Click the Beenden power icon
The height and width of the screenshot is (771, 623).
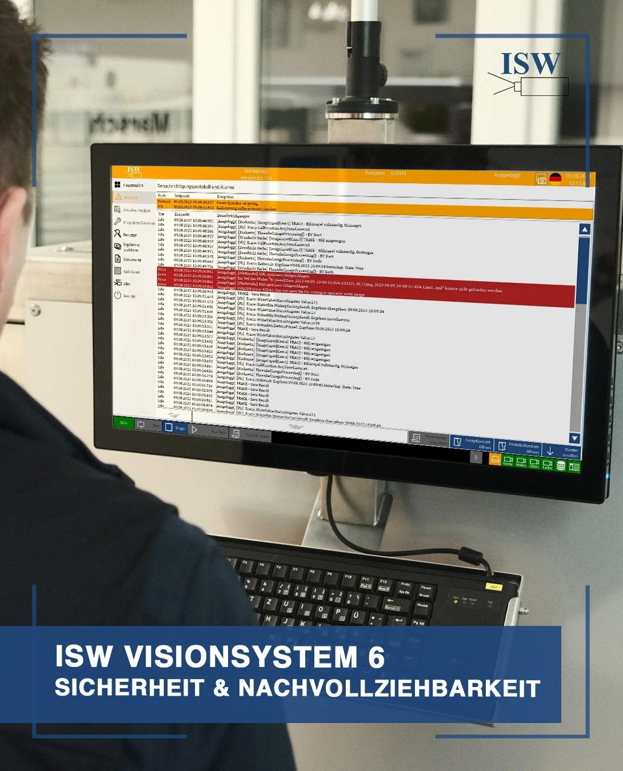tap(118, 295)
